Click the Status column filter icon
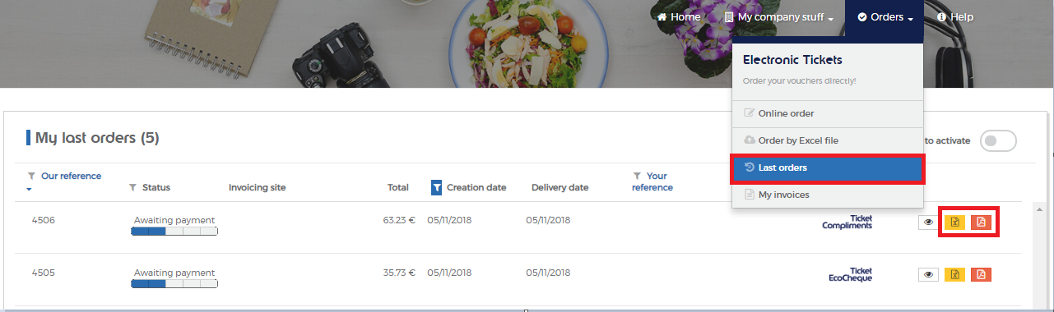This screenshot has height=312, width=1054. click(133, 187)
